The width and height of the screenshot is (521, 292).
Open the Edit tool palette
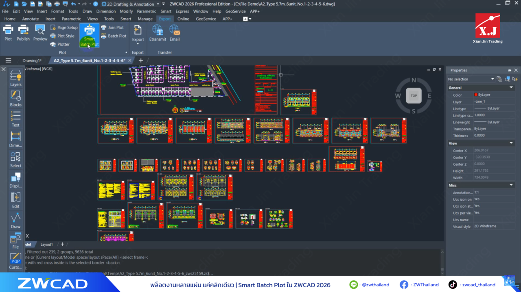point(16,200)
